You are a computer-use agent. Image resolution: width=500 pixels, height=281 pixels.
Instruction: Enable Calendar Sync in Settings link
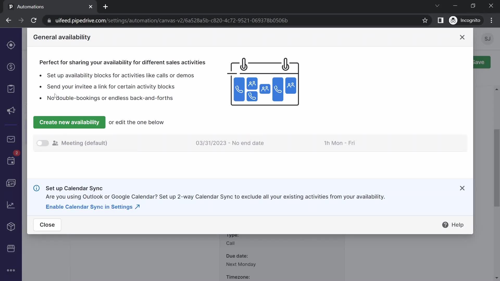tap(93, 207)
